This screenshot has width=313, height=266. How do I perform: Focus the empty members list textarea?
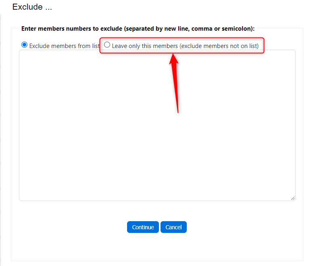(x=157, y=125)
